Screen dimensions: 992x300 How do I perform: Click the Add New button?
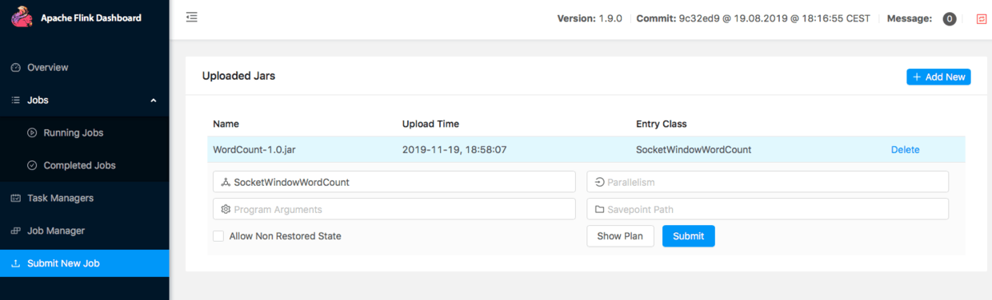938,77
